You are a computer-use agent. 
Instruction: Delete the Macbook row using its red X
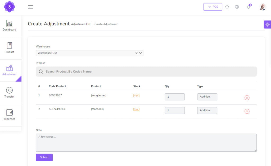(x=247, y=111)
